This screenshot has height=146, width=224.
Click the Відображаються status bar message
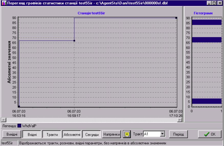pyautogui.click(x=93, y=143)
